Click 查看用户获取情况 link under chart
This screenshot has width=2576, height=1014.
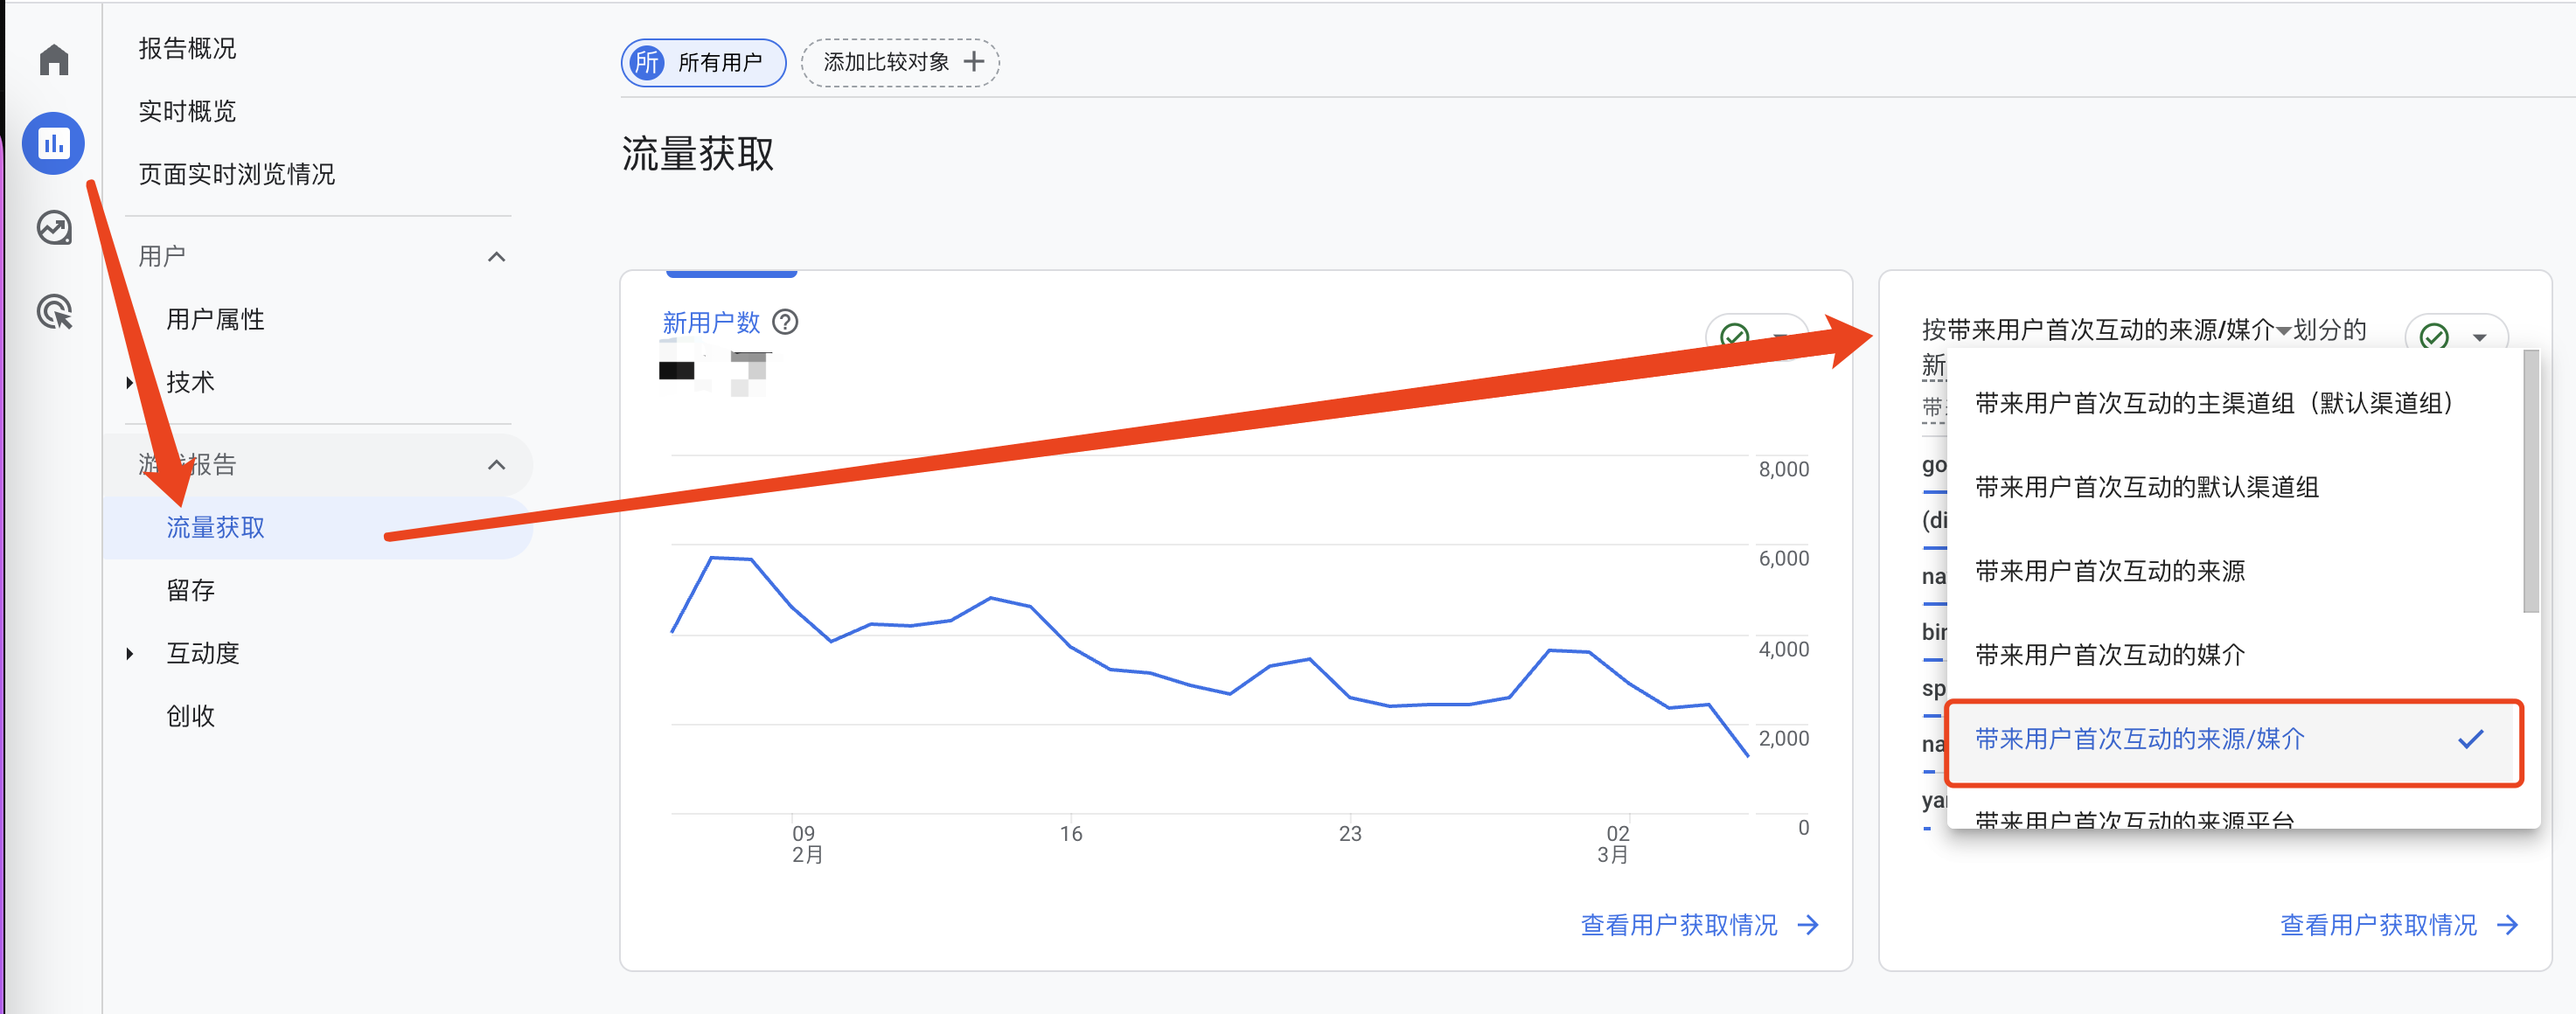[1679, 925]
